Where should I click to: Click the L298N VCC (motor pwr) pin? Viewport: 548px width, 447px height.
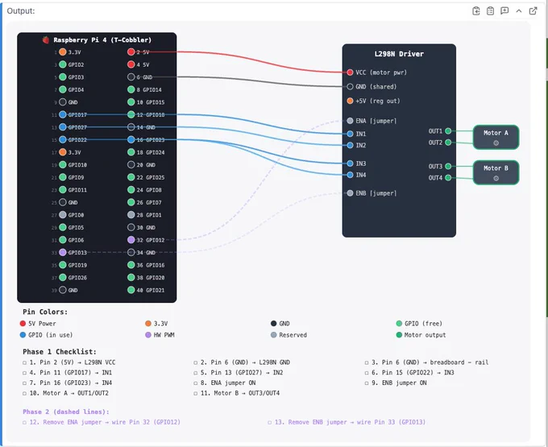click(x=350, y=72)
